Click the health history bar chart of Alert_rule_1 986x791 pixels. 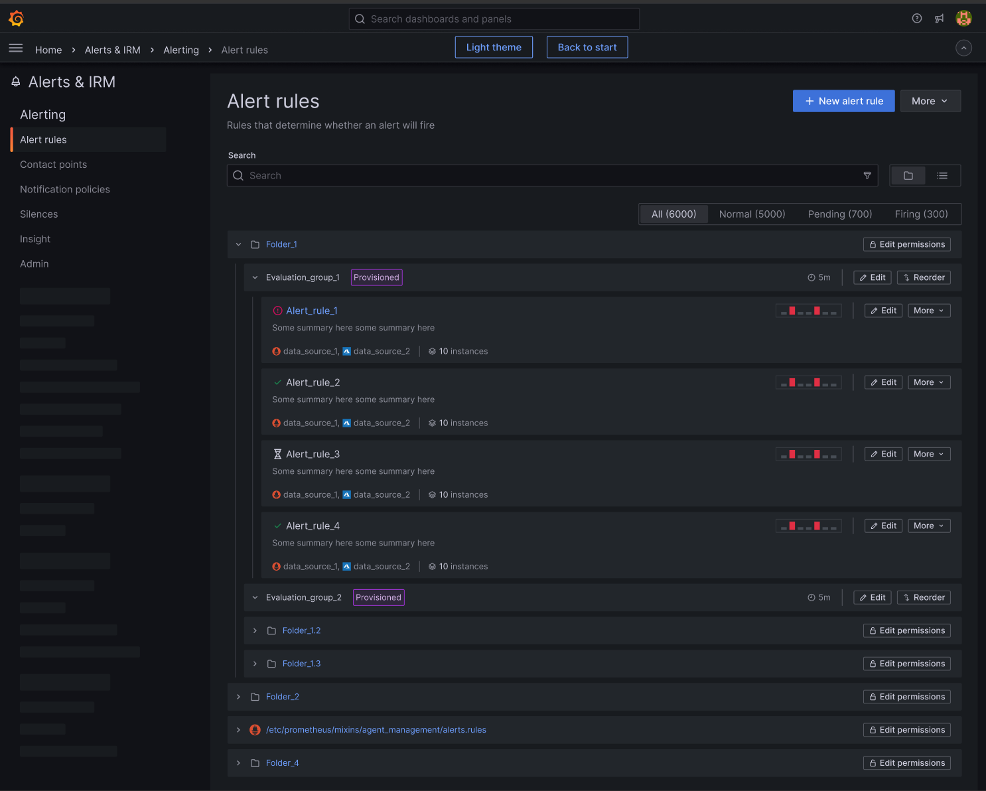click(x=808, y=310)
